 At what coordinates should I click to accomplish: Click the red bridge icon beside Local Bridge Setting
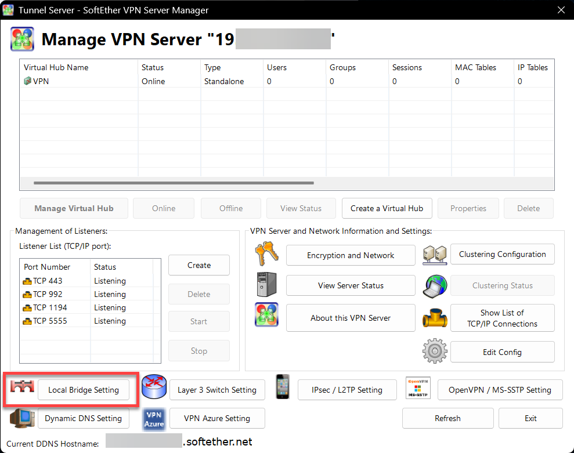click(x=22, y=386)
